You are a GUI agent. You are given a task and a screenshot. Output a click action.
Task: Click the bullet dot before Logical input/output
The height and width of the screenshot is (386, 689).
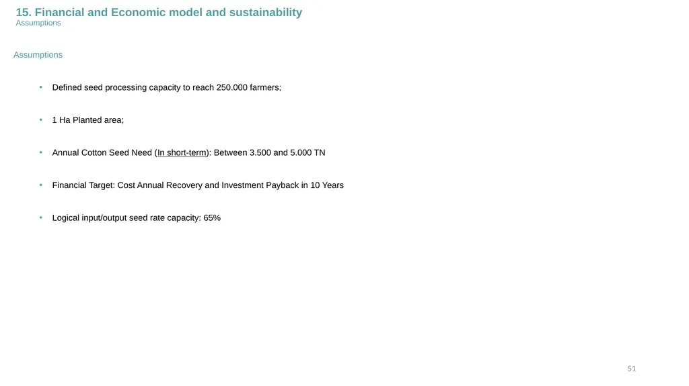41,218
